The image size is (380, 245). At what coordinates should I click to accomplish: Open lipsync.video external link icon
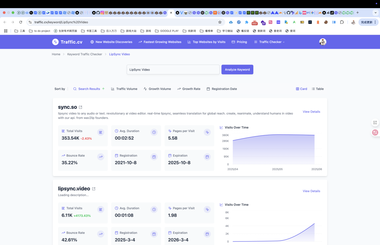[94, 188]
